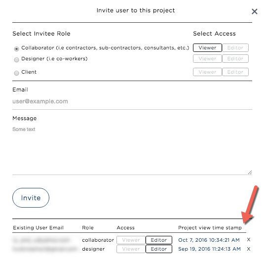The height and width of the screenshot is (265, 265).
Task: Choose Viewer access for Client role
Action: (207, 72)
